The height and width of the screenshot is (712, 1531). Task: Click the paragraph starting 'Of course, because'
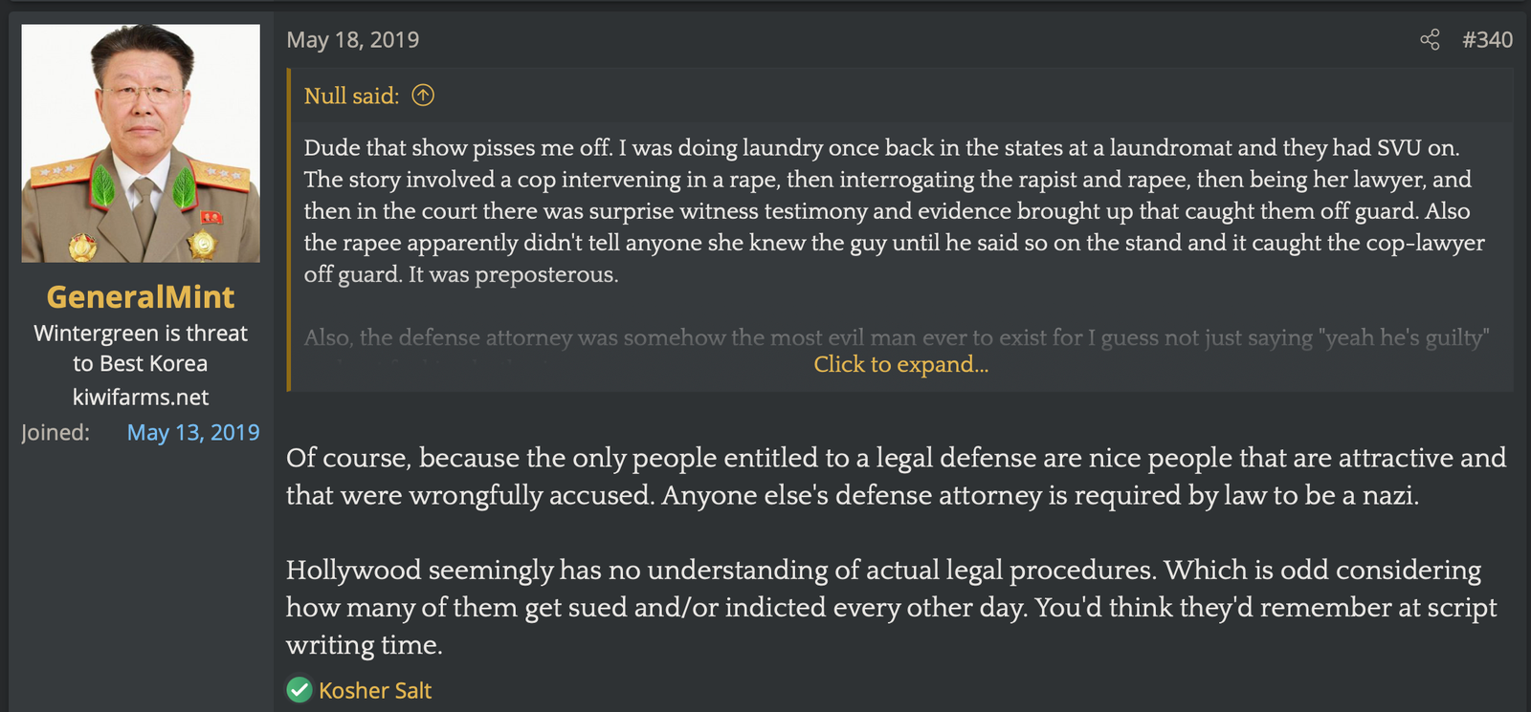(x=897, y=476)
